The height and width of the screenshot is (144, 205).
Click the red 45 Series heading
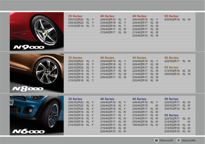[x=139, y=16]
